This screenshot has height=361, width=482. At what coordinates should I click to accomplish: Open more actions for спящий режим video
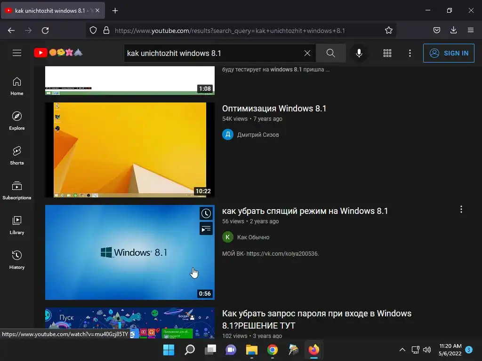point(461,209)
